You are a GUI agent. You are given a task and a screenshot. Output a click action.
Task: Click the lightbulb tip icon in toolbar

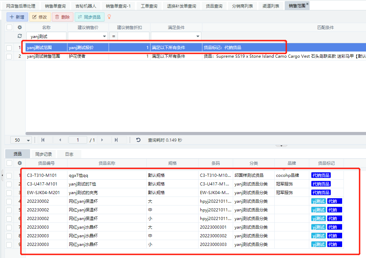pyautogui.click(x=109, y=17)
